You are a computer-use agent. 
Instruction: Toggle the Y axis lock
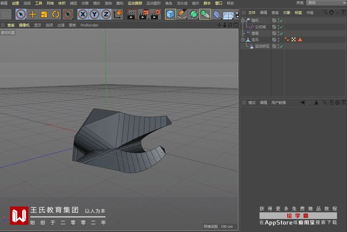[x=94, y=14]
